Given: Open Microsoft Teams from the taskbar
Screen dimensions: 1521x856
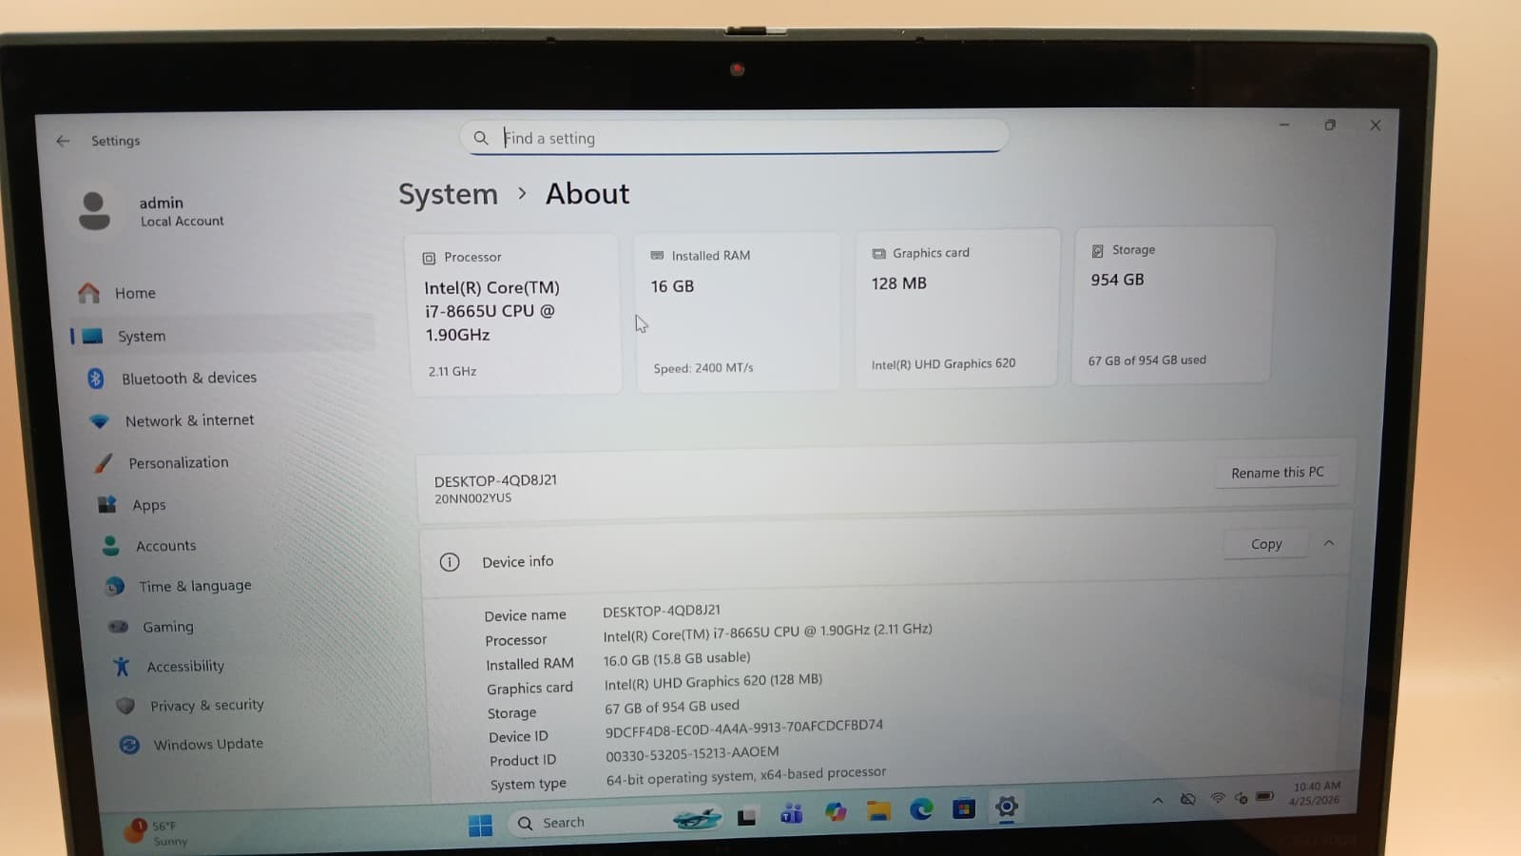Looking at the screenshot, I should [x=791, y=813].
